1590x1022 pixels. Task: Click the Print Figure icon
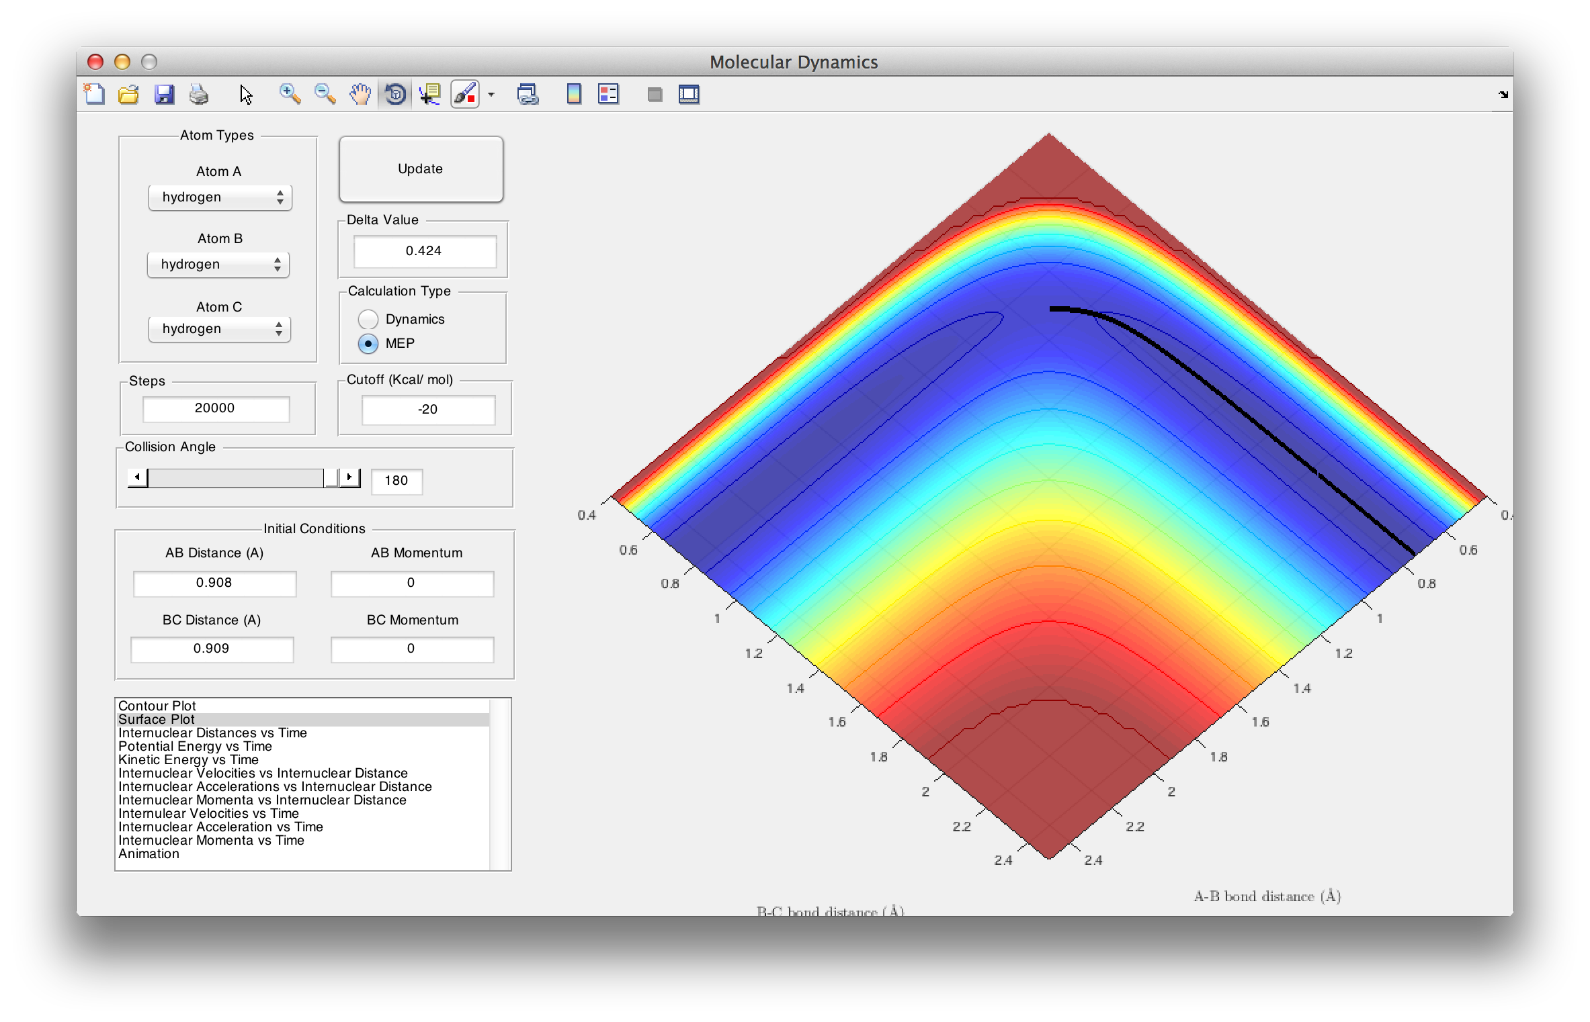(x=199, y=95)
